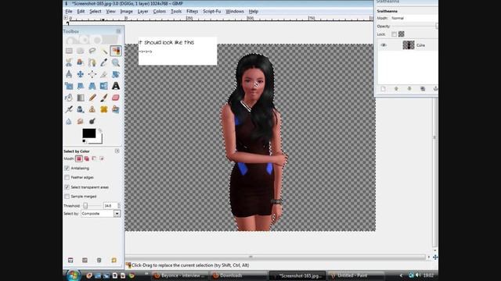Open the Toolbox configure menu button
The image size is (501, 281).
pyautogui.click(x=118, y=31)
